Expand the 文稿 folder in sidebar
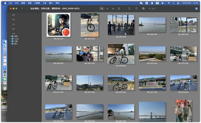The width and height of the screenshot is (201, 123). pyautogui.click(x=10, y=41)
